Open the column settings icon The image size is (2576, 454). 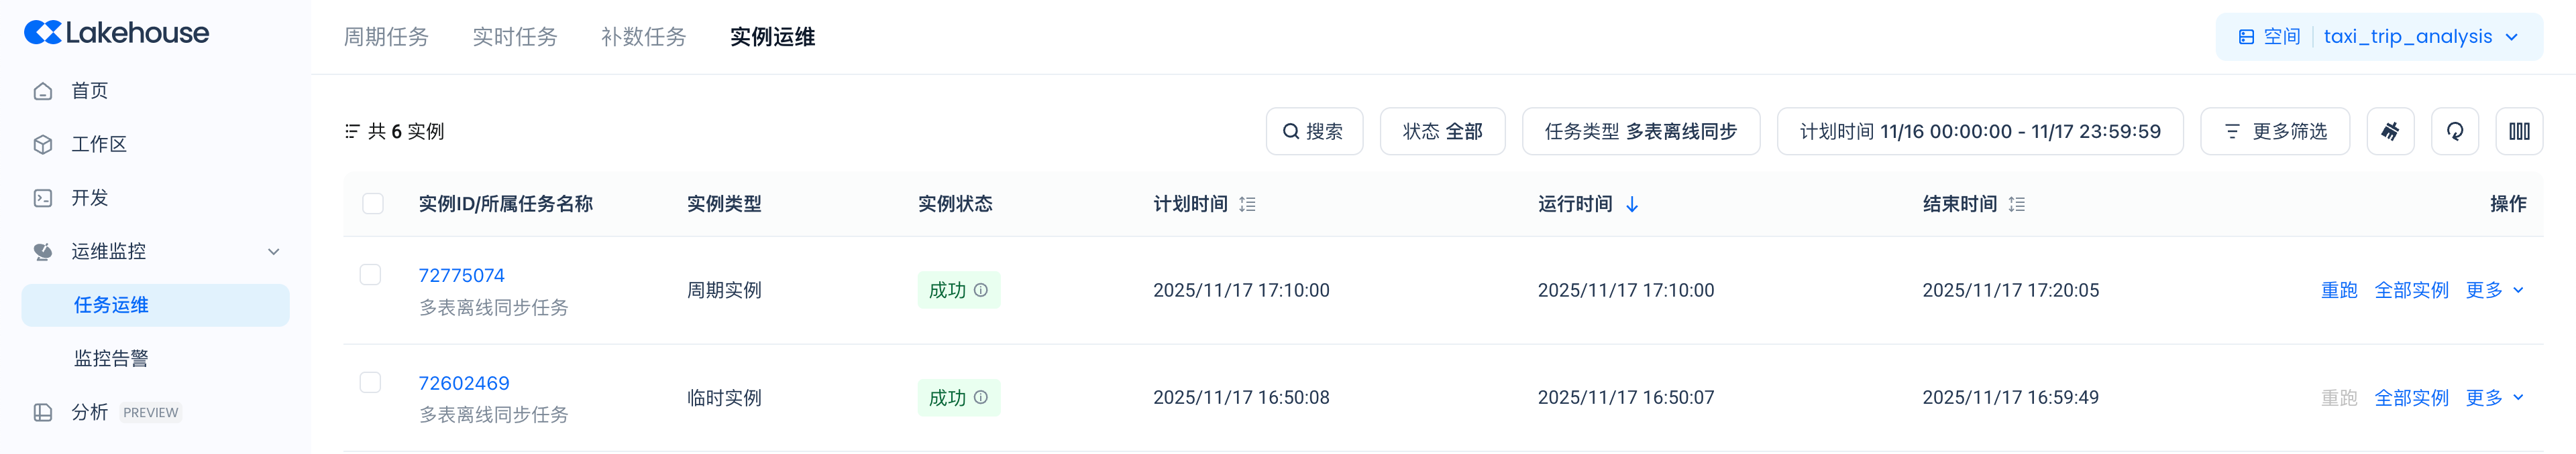[2518, 132]
